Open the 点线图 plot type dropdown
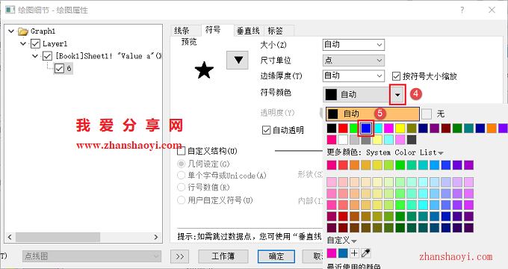This screenshot has width=508, height=269. point(92,256)
